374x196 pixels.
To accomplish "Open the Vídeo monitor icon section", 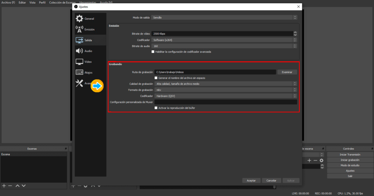I will (79, 62).
